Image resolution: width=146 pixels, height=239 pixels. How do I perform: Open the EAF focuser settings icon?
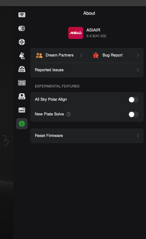coord(22,83)
